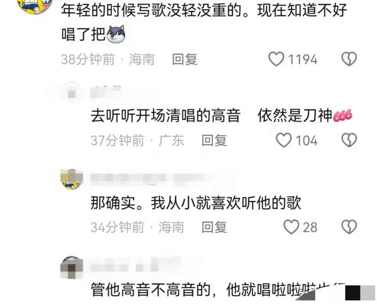The image size is (377, 306).
Task: Open avatar of 管他高音 commenter
Action: point(72,267)
